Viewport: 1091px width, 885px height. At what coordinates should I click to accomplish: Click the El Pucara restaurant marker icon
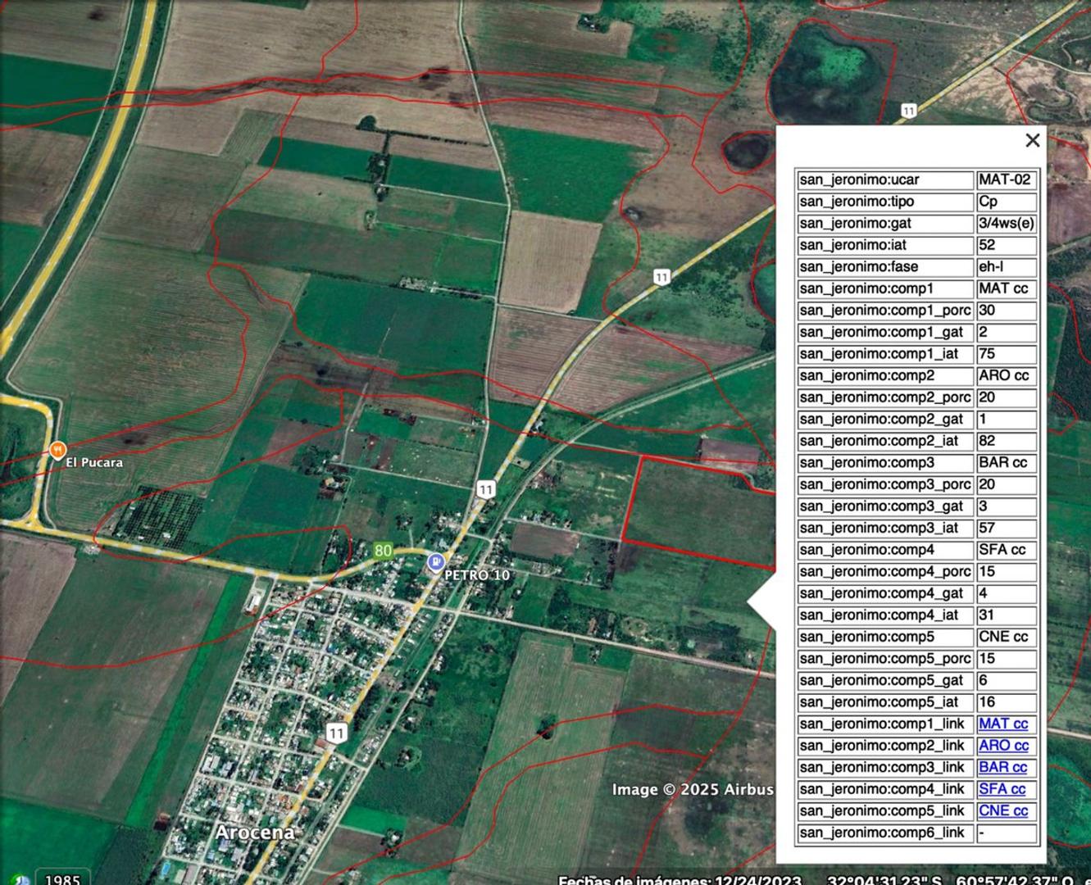(x=57, y=448)
